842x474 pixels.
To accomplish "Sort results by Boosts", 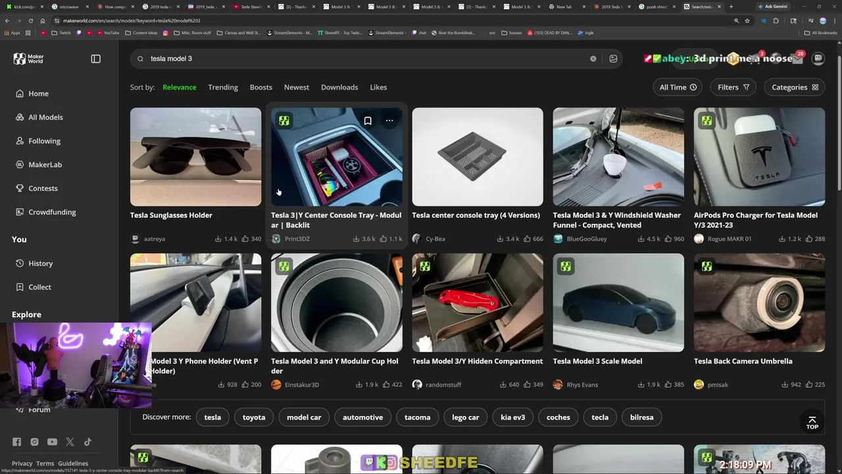I will (x=261, y=87).
